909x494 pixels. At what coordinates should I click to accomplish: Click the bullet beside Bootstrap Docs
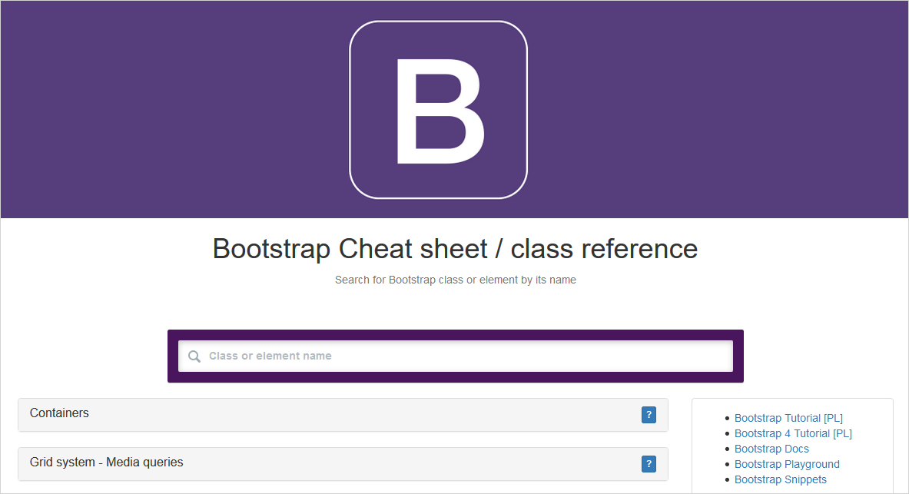pyautogui.click(x=726, y=449)
